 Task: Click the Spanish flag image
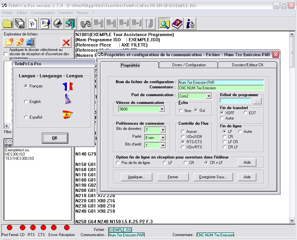pos(68,115)
